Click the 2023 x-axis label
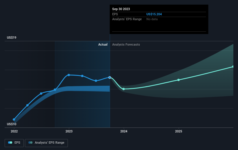The height and width of the screenshot is (150, 238). [x=69, y=132]
